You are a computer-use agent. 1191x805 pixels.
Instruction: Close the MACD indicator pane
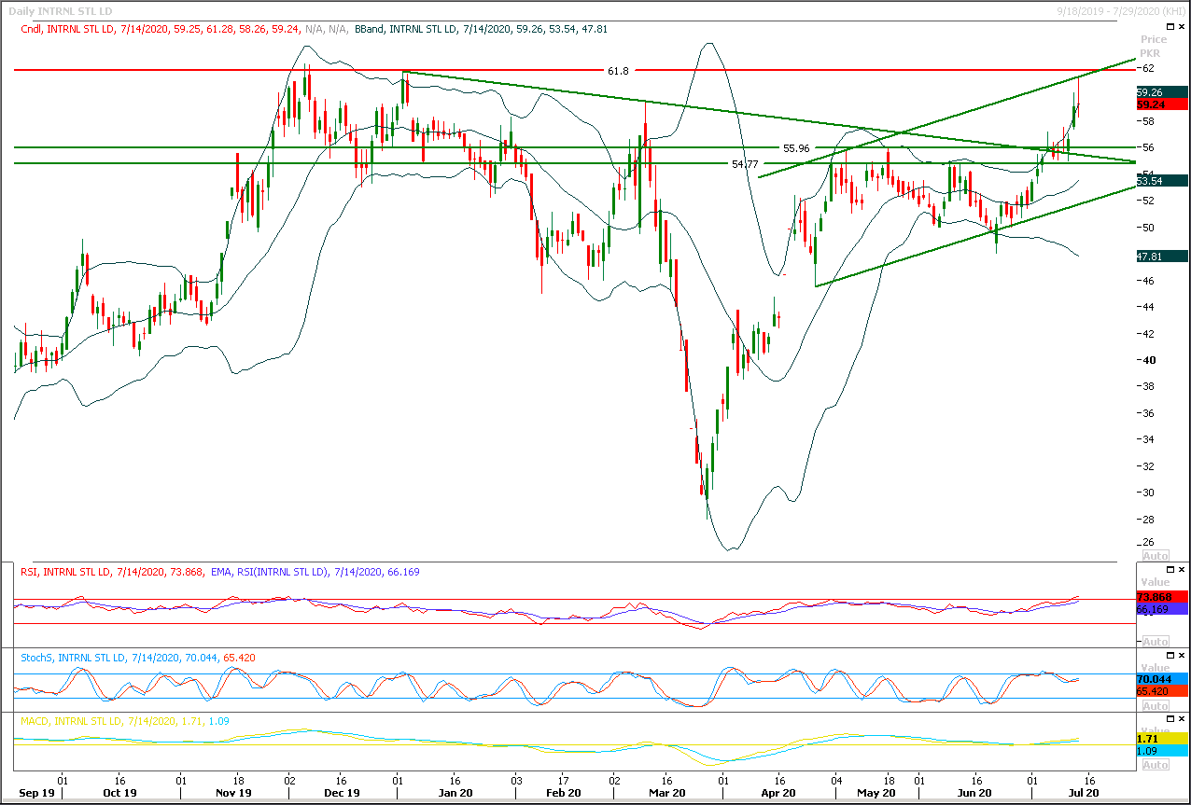[1182, 720]
